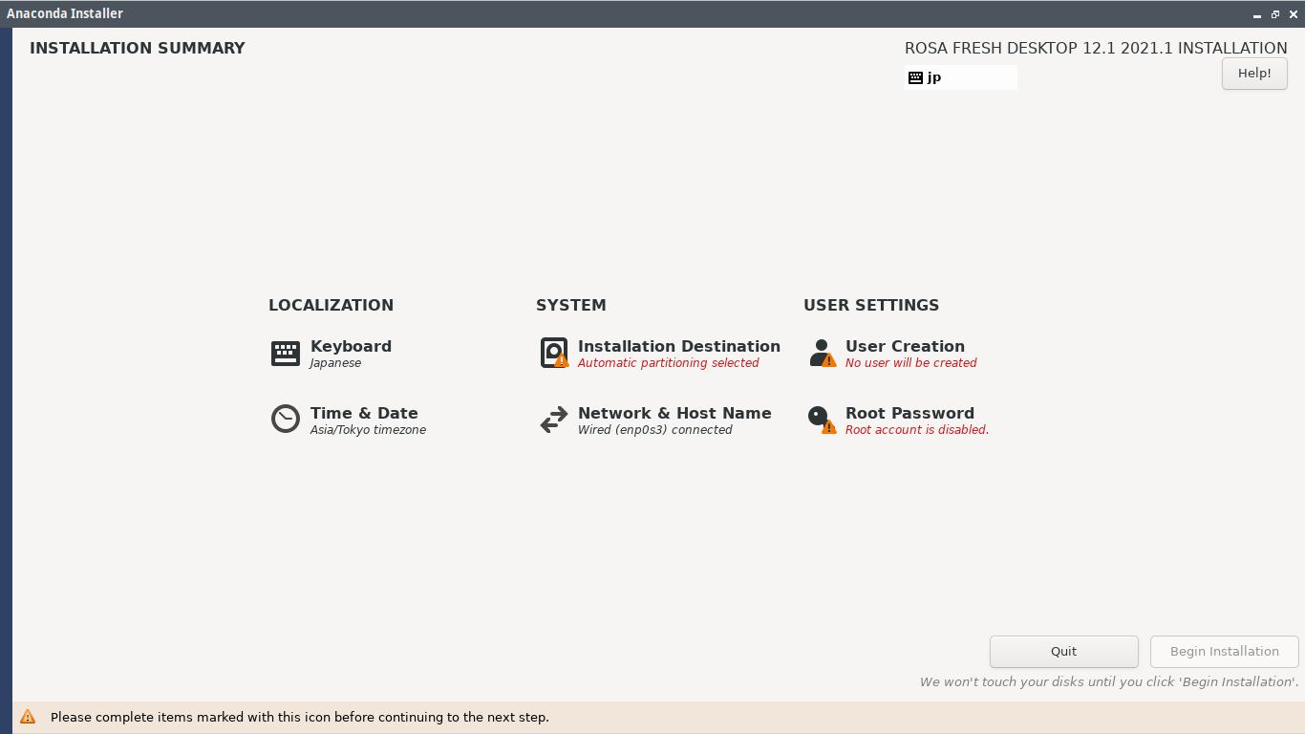Viewport: 1305px width, 734px height.
Task: Click the Quit button
Action: 1064,652
